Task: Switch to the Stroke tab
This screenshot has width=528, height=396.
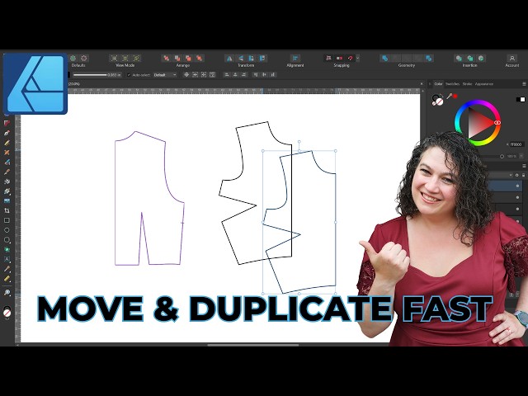Action: (467, 84)
